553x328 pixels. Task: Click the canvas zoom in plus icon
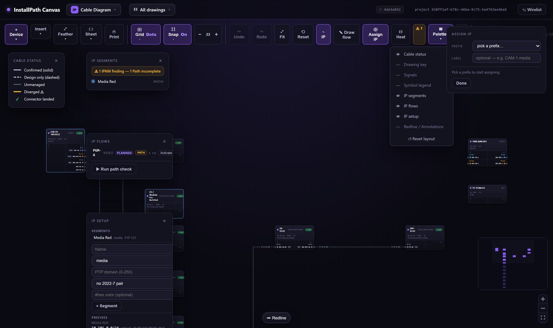(543, 299)
